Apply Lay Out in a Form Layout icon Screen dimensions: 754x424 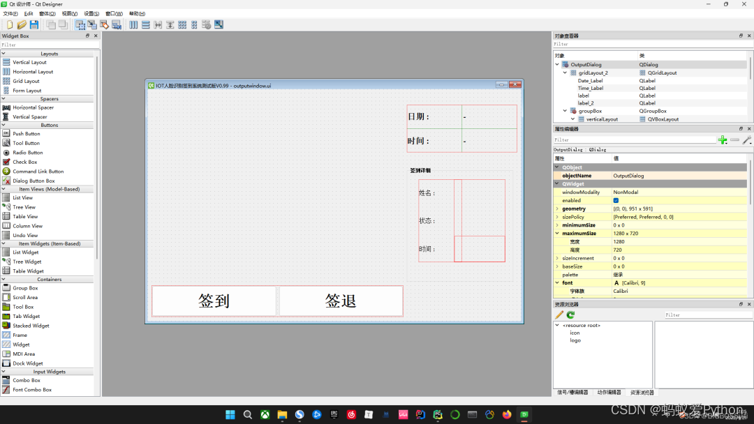tap(194, 24)
